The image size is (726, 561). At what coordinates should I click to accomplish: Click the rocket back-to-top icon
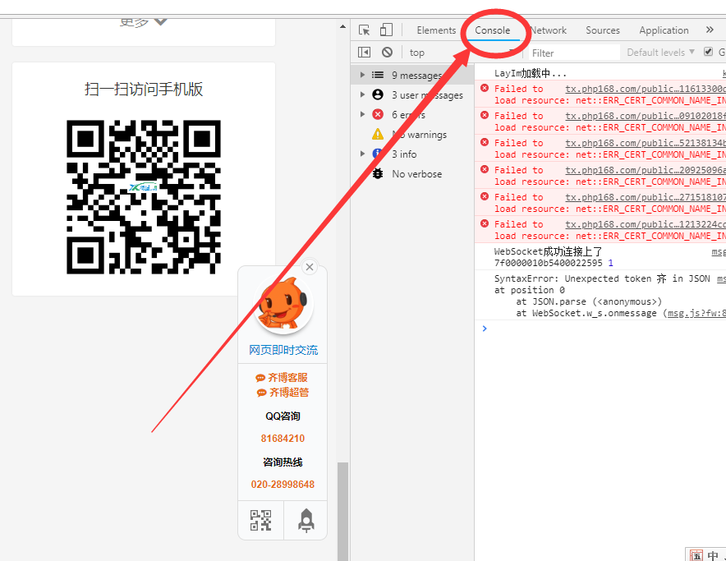(306, 520)
